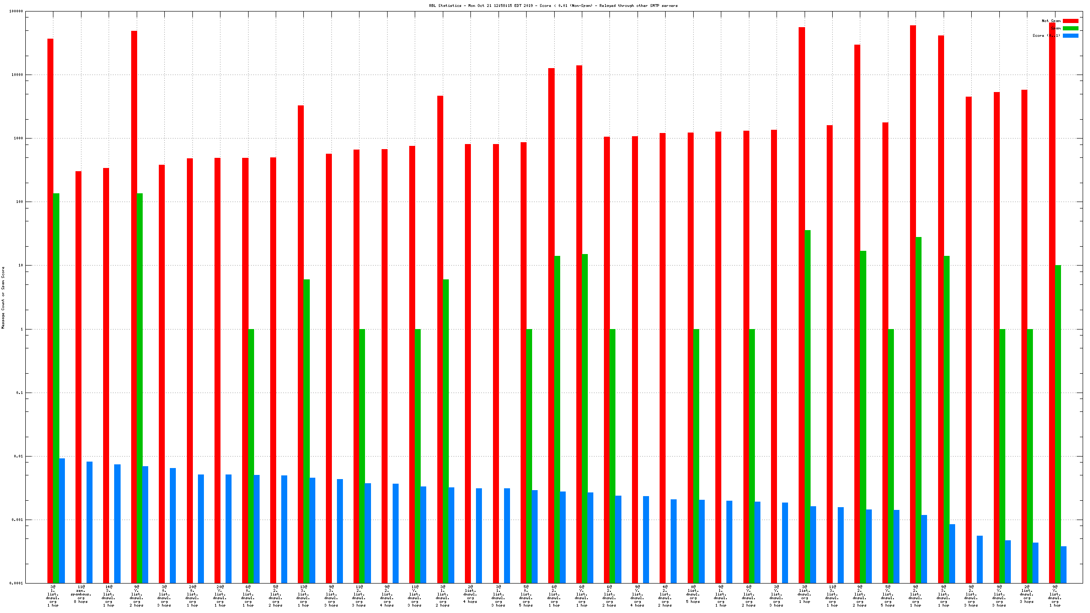Screen dimensions: 1090x613
Task: Click the vertical 'Message Count or Spam Score' axis label
Action: pos(3,298)
